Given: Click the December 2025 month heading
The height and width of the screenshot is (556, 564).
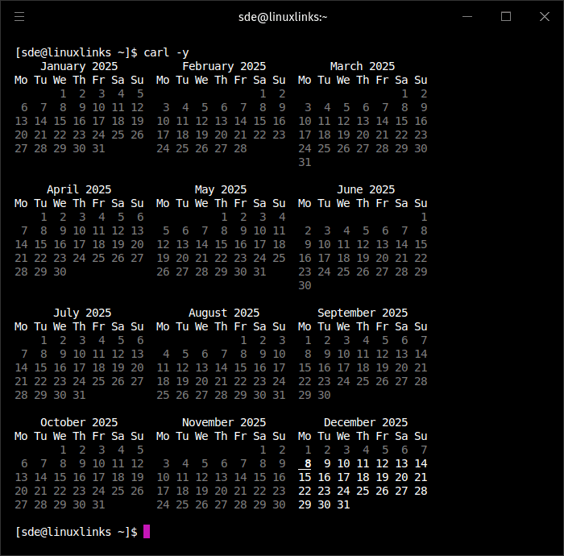Looking at the screenshot, I should point(366,422).
